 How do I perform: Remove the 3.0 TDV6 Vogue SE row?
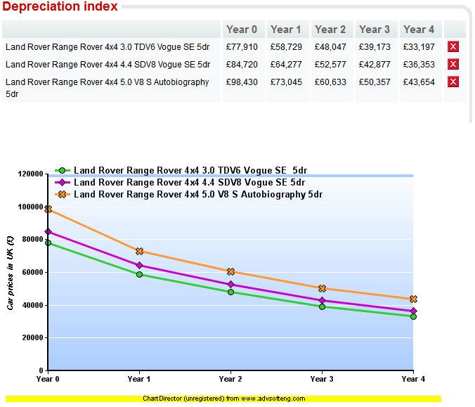pos(453,46)
